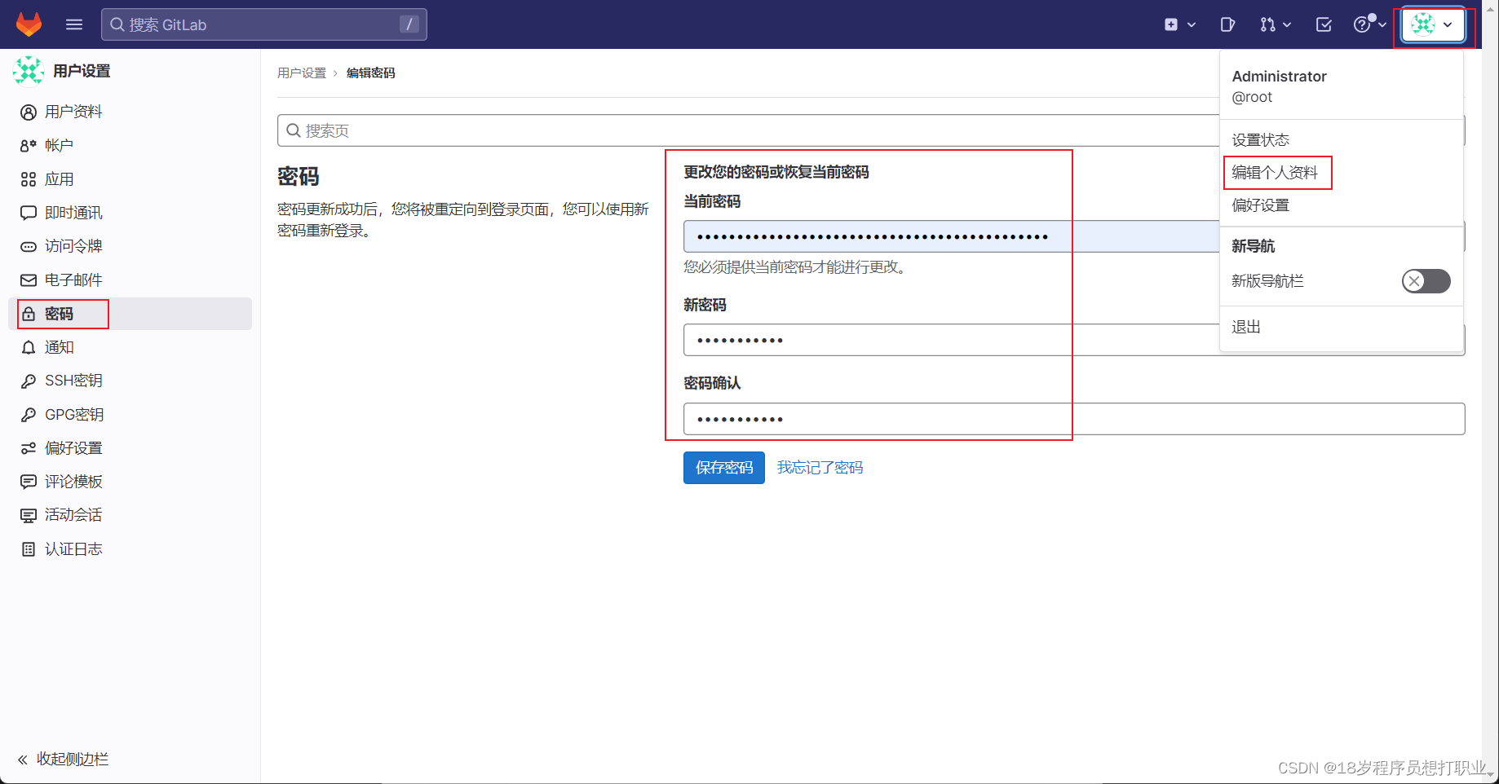Open the create new plus dropdown

(x=1179, y=24)
